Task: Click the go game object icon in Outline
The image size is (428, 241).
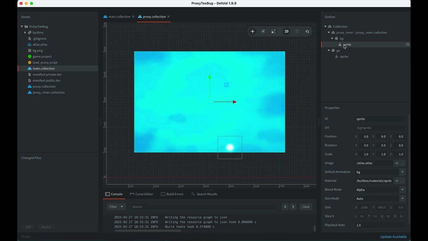Action: pyautogui.click(x=333, y=51)
